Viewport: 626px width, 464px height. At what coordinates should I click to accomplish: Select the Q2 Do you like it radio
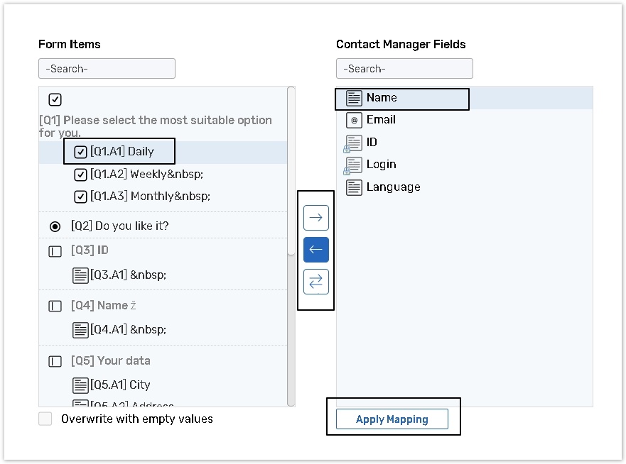[55, 226]
